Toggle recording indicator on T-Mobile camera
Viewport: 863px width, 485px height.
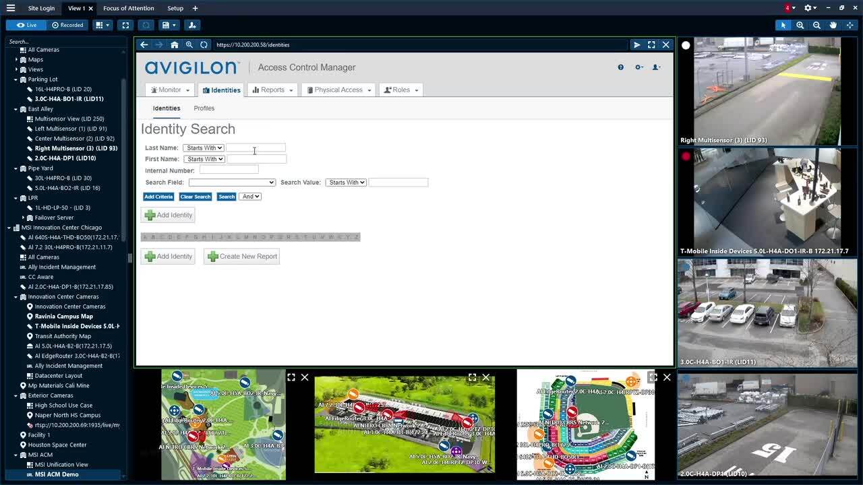click(686, 156)
